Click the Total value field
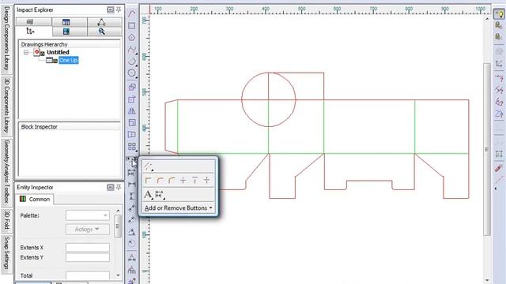This screenshot has width=506, height=284. [88, 275]
